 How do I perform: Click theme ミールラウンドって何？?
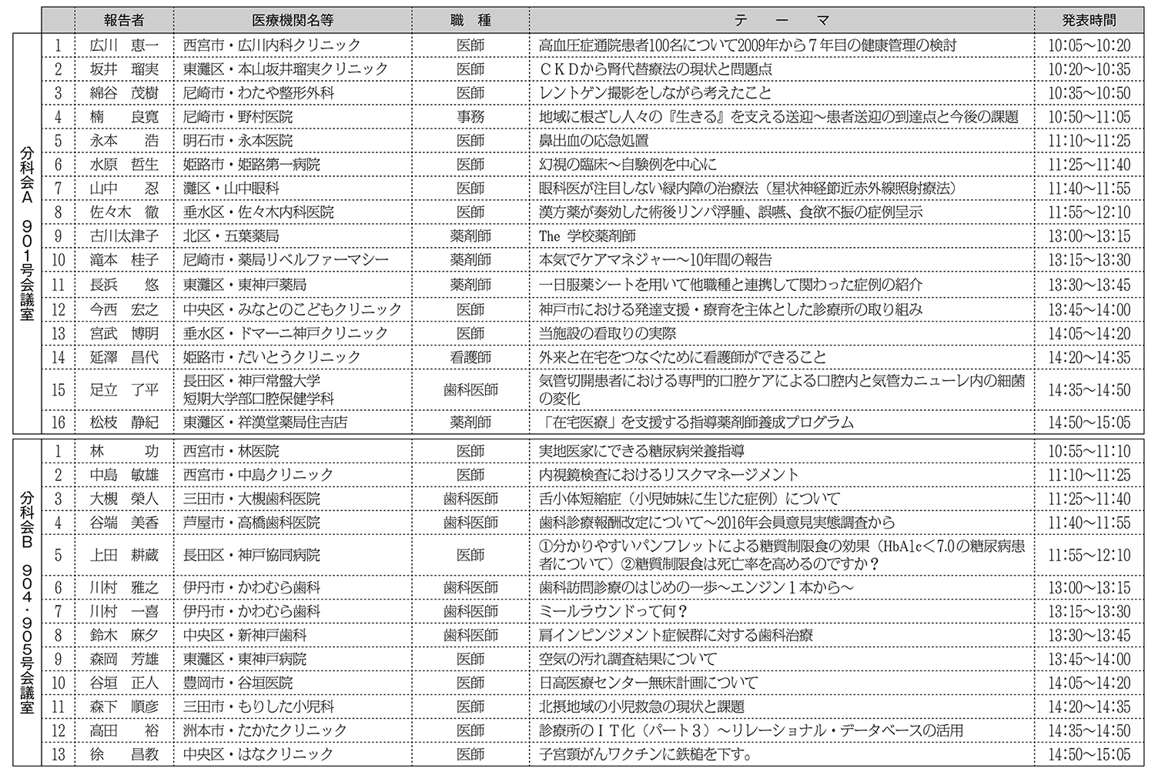point(613,612)
